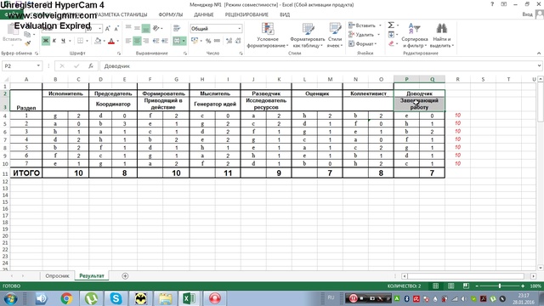Apply percent style format
This screenshot has width=544, height=306.
pyautogui.click(x=208, y=41)
